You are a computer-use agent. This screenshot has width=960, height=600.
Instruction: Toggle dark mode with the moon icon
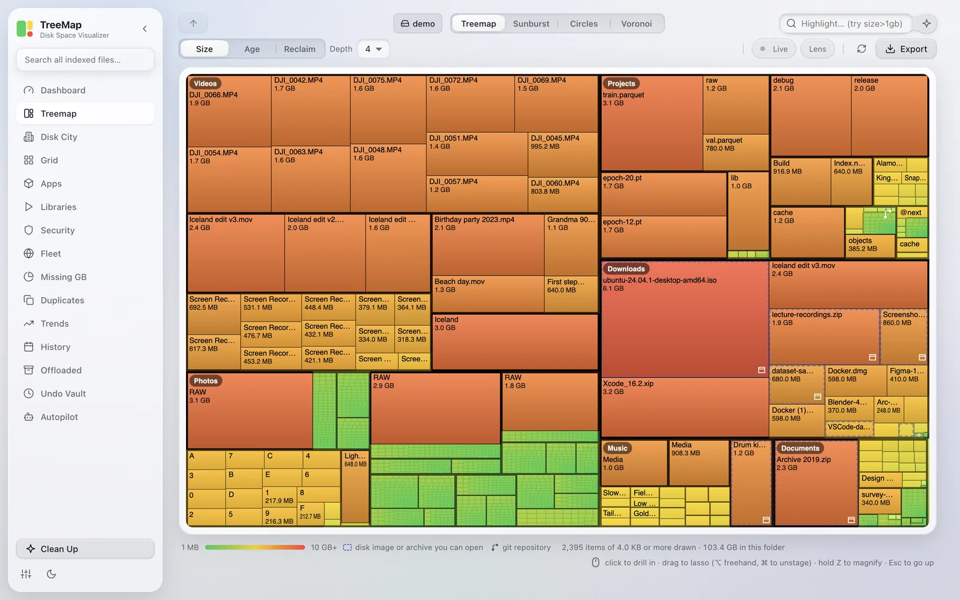[x=52, y=574]
